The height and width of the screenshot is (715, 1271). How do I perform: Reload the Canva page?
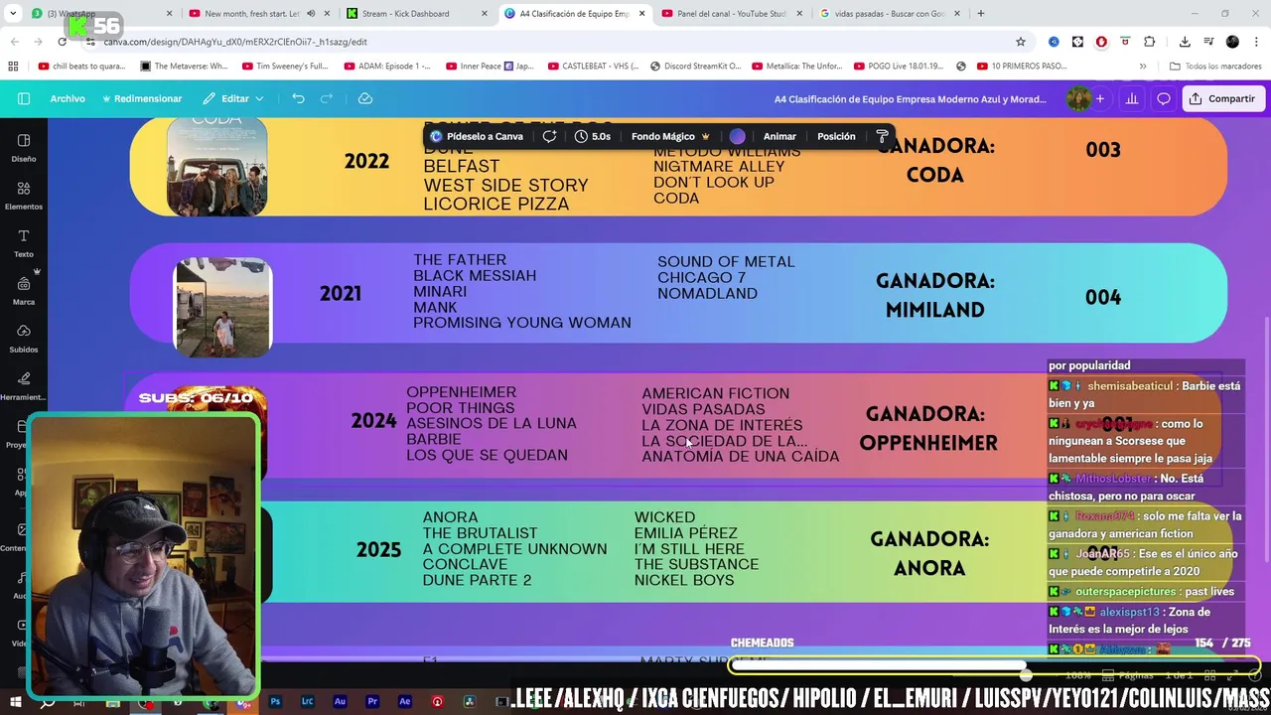click(x=62, y=42)
